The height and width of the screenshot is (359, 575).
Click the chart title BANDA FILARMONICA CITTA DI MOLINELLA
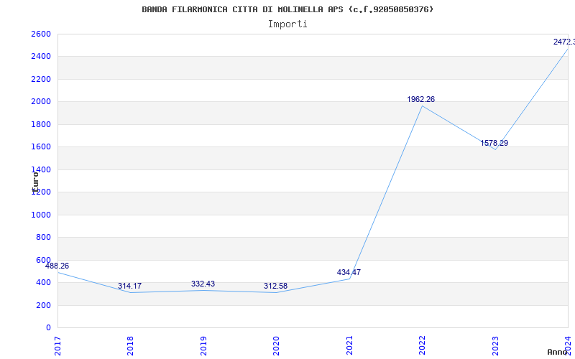coord(287,9)
